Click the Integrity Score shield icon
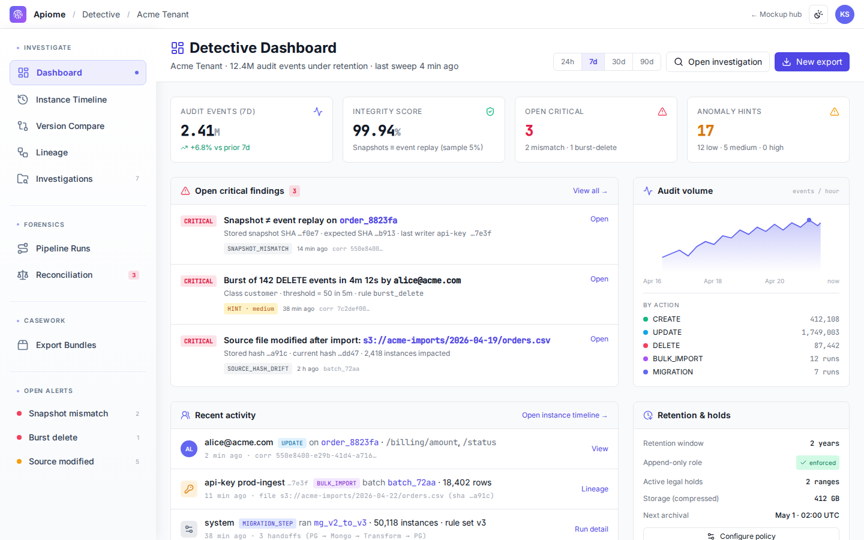This screenshot has height=540, width=864. point(490,112)
